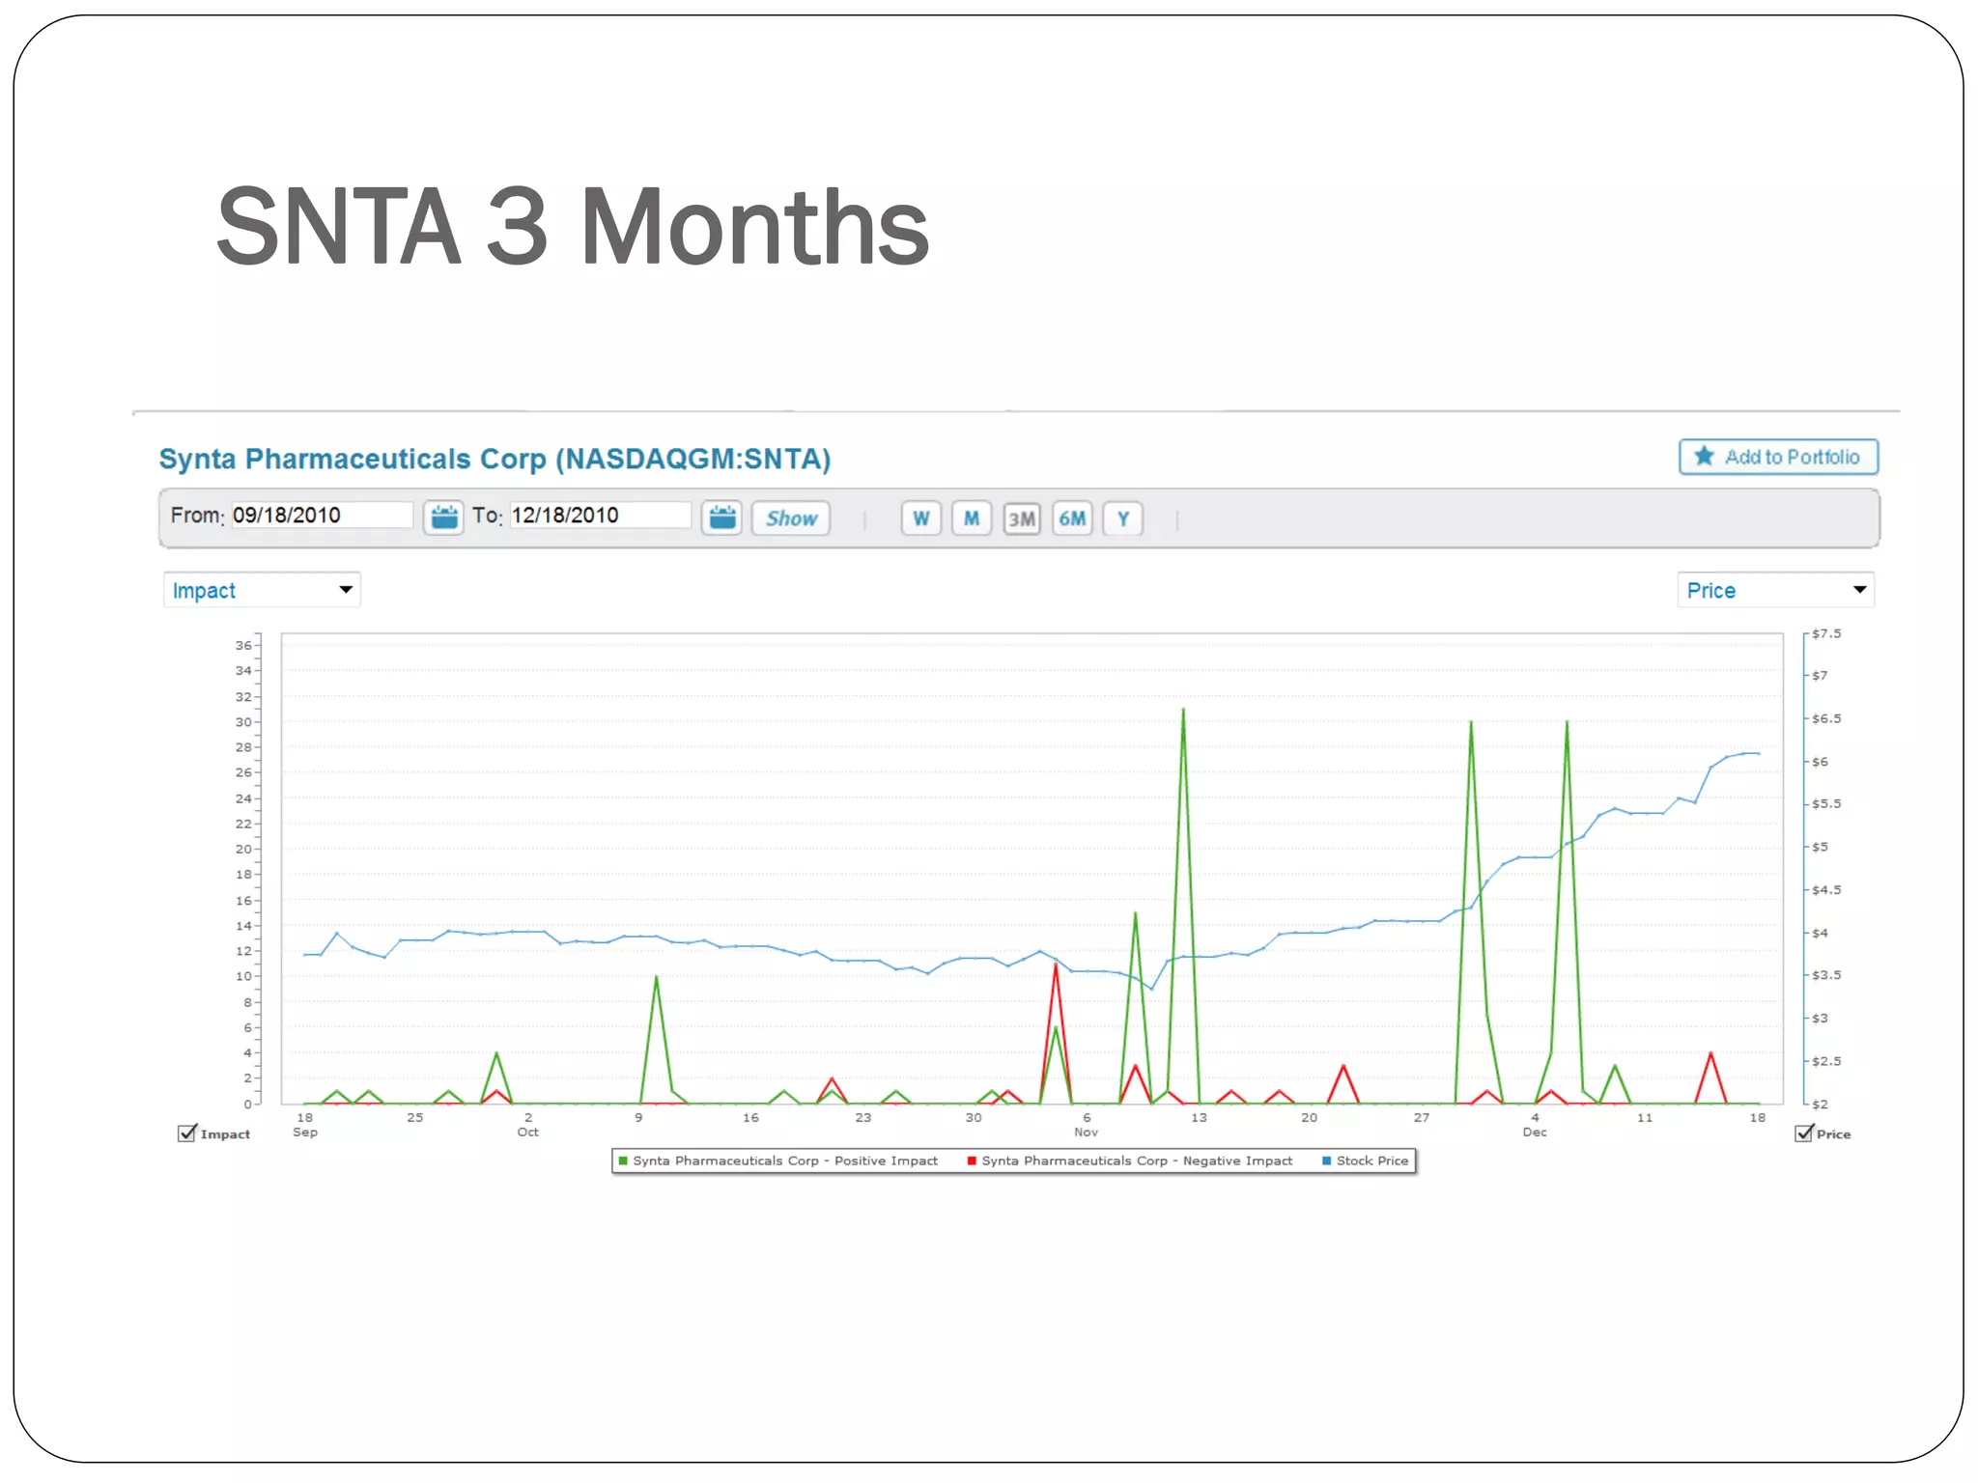Select the M monthly range button
This screenshot has height=1483, width=1978.
pos(972,518)
